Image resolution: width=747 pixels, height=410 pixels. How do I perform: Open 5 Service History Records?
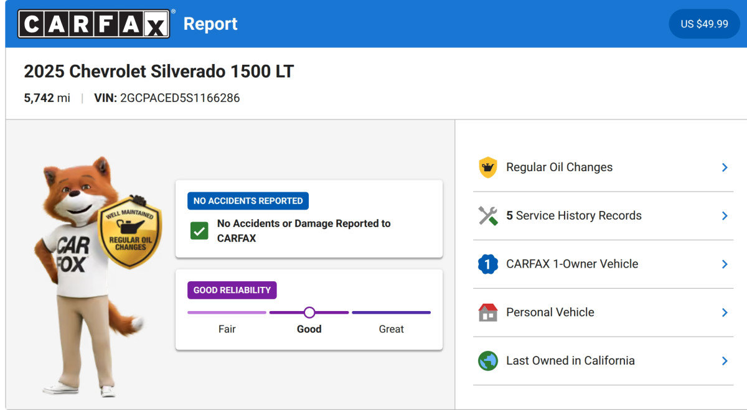603,216
